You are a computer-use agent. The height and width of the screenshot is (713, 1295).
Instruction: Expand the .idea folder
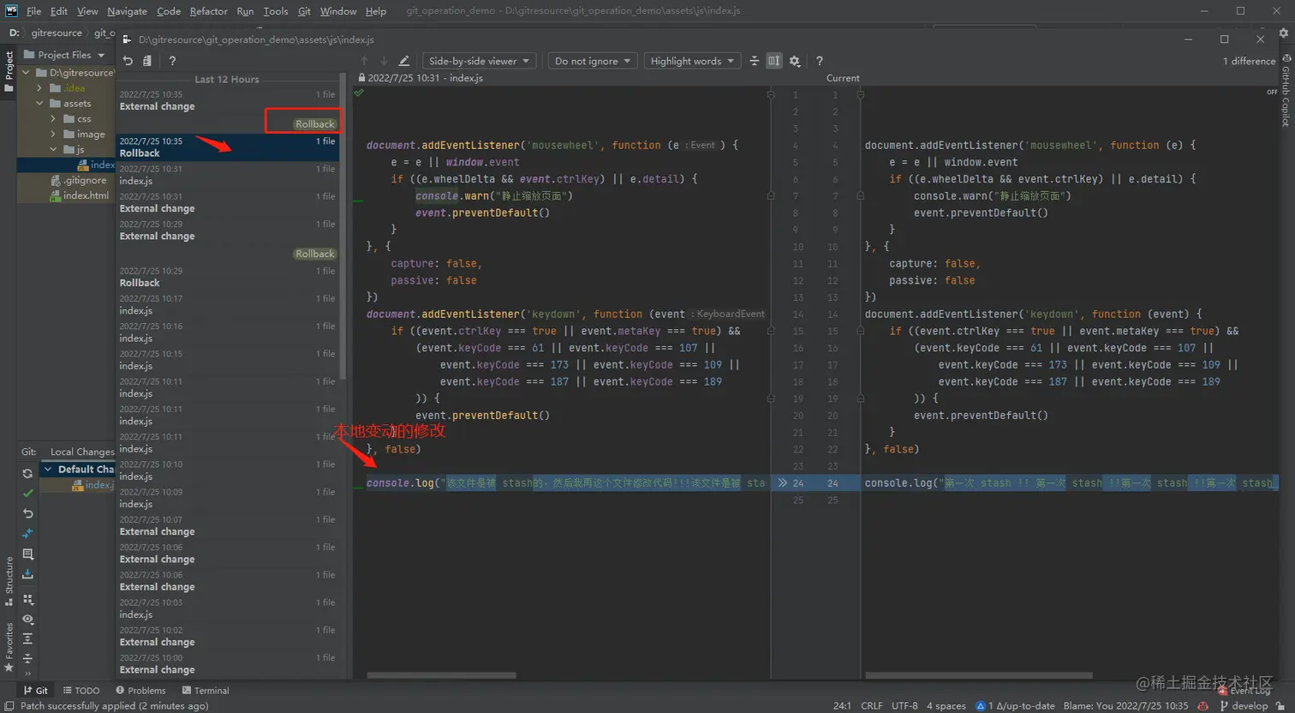click(39, 88)
